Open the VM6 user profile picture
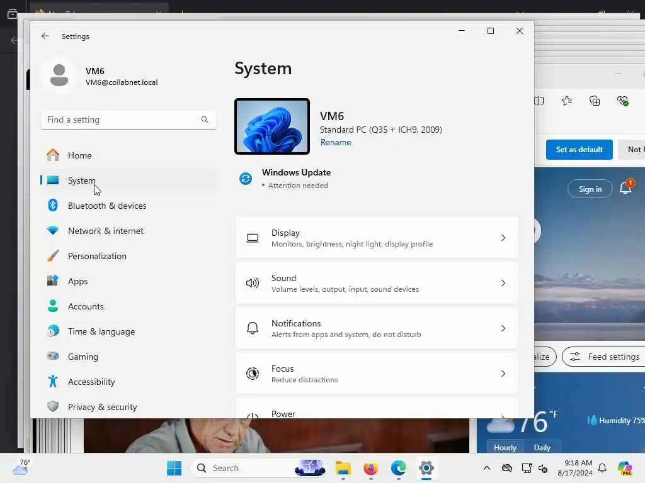 click(59, 75)
